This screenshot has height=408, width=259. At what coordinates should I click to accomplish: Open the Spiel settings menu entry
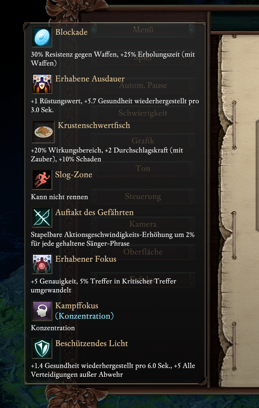point(143,57)
